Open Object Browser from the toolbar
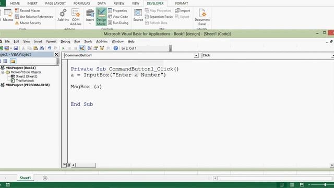 click(x=102, y=48)
